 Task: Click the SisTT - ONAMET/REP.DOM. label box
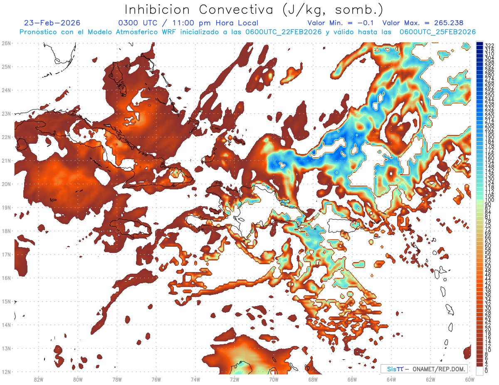coord(424,369)
